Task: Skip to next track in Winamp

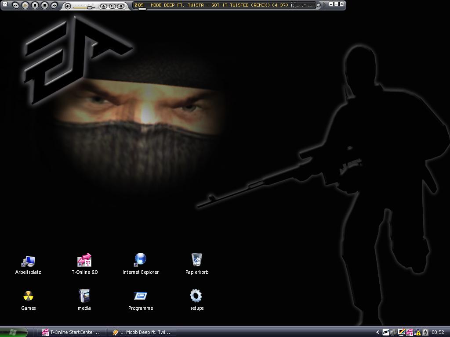Action: 54,5
